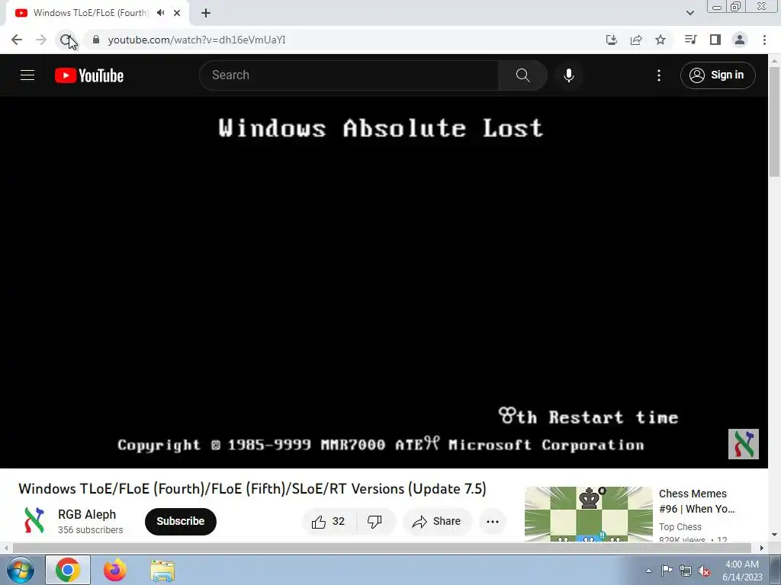This screenshot has width=781, height=585.
Task: Open a new browser tab
Action: 206,13
